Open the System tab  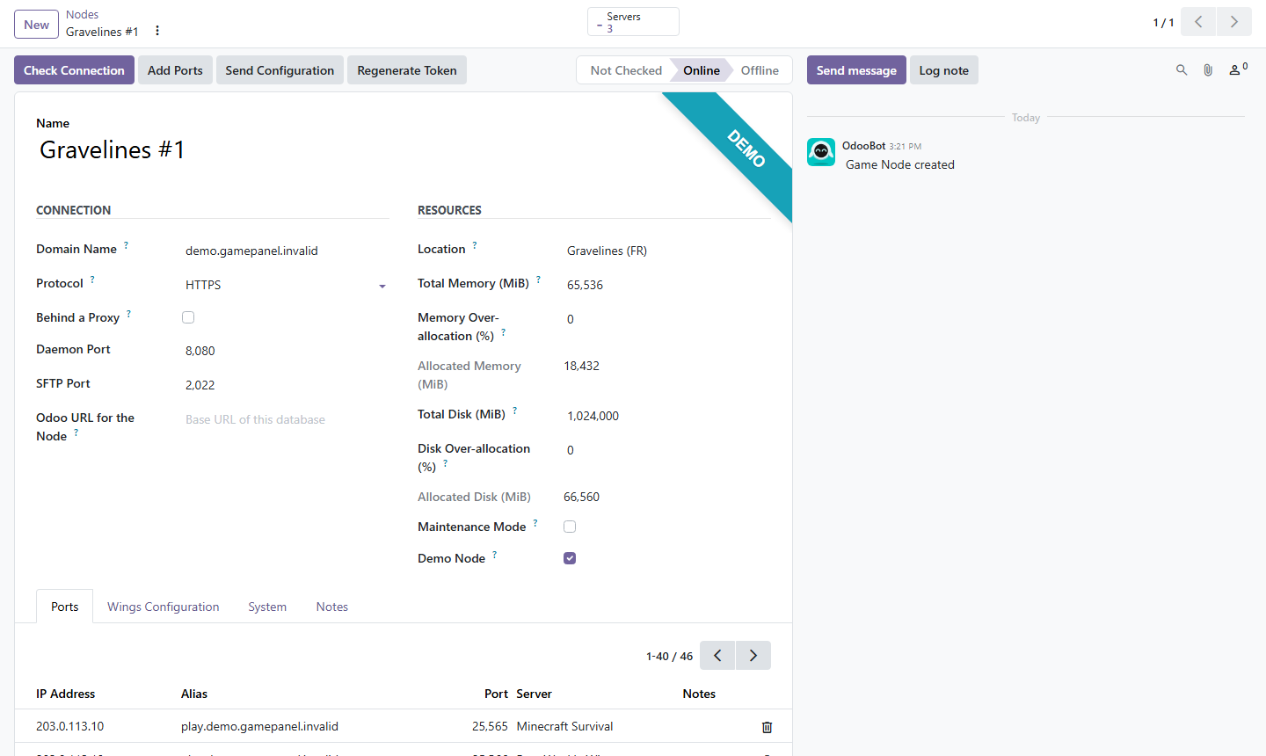point(267,607)
